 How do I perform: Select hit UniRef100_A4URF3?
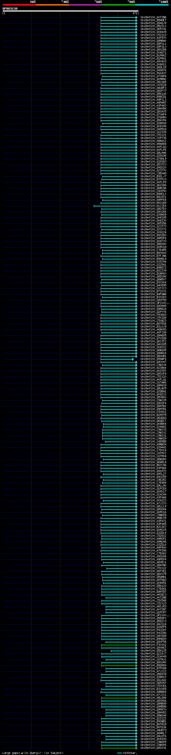coord(153,88)
